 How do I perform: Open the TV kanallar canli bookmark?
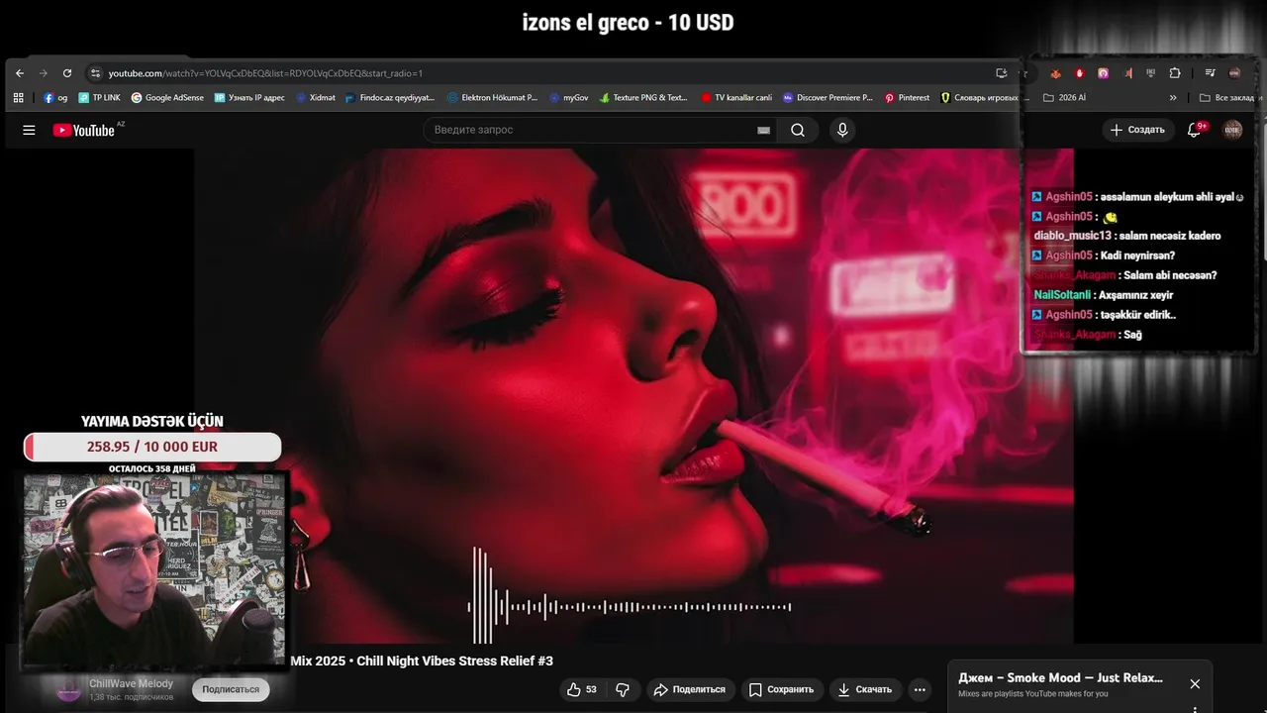736,98
